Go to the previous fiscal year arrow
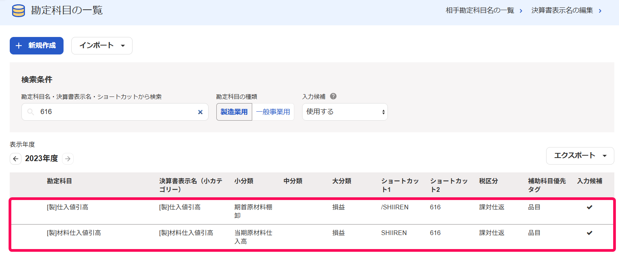 (16, 159)
